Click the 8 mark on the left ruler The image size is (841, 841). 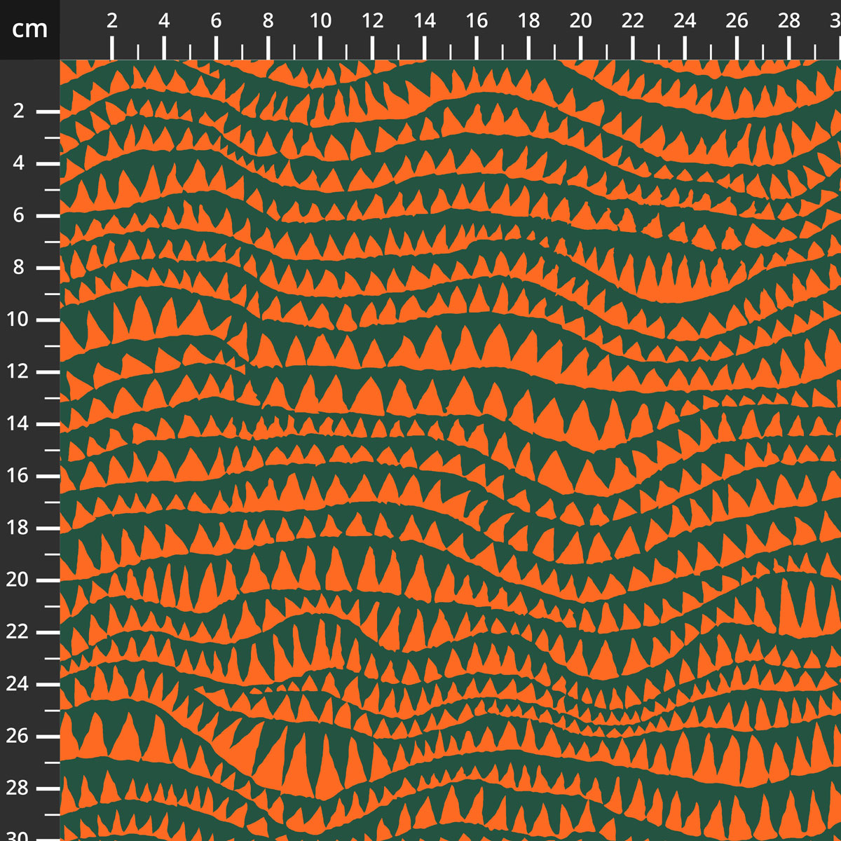point(19,268)
